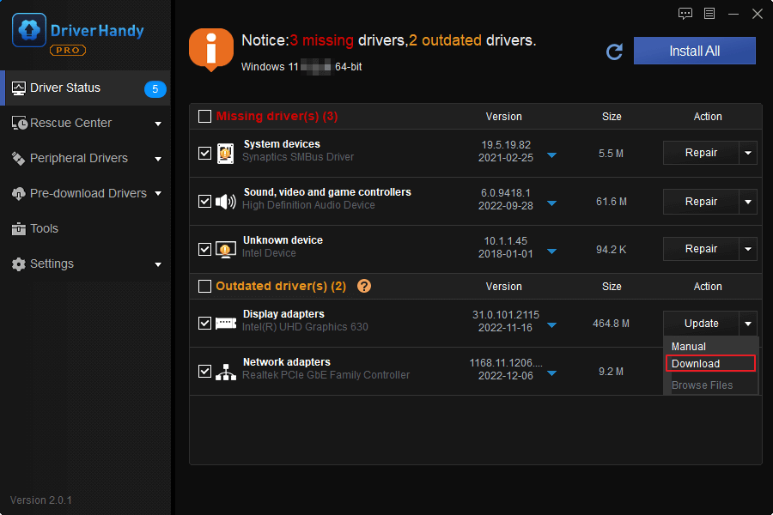Open the Tools section
Screen dimensions: 773x515
tap(85, 228)
